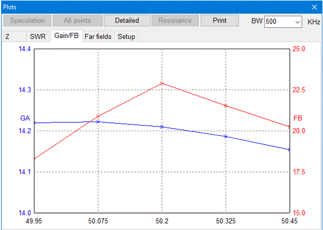Click the blue GA marker at 50.325
Image resolution: width=323 pixels, height=230 pixels.
226,136
